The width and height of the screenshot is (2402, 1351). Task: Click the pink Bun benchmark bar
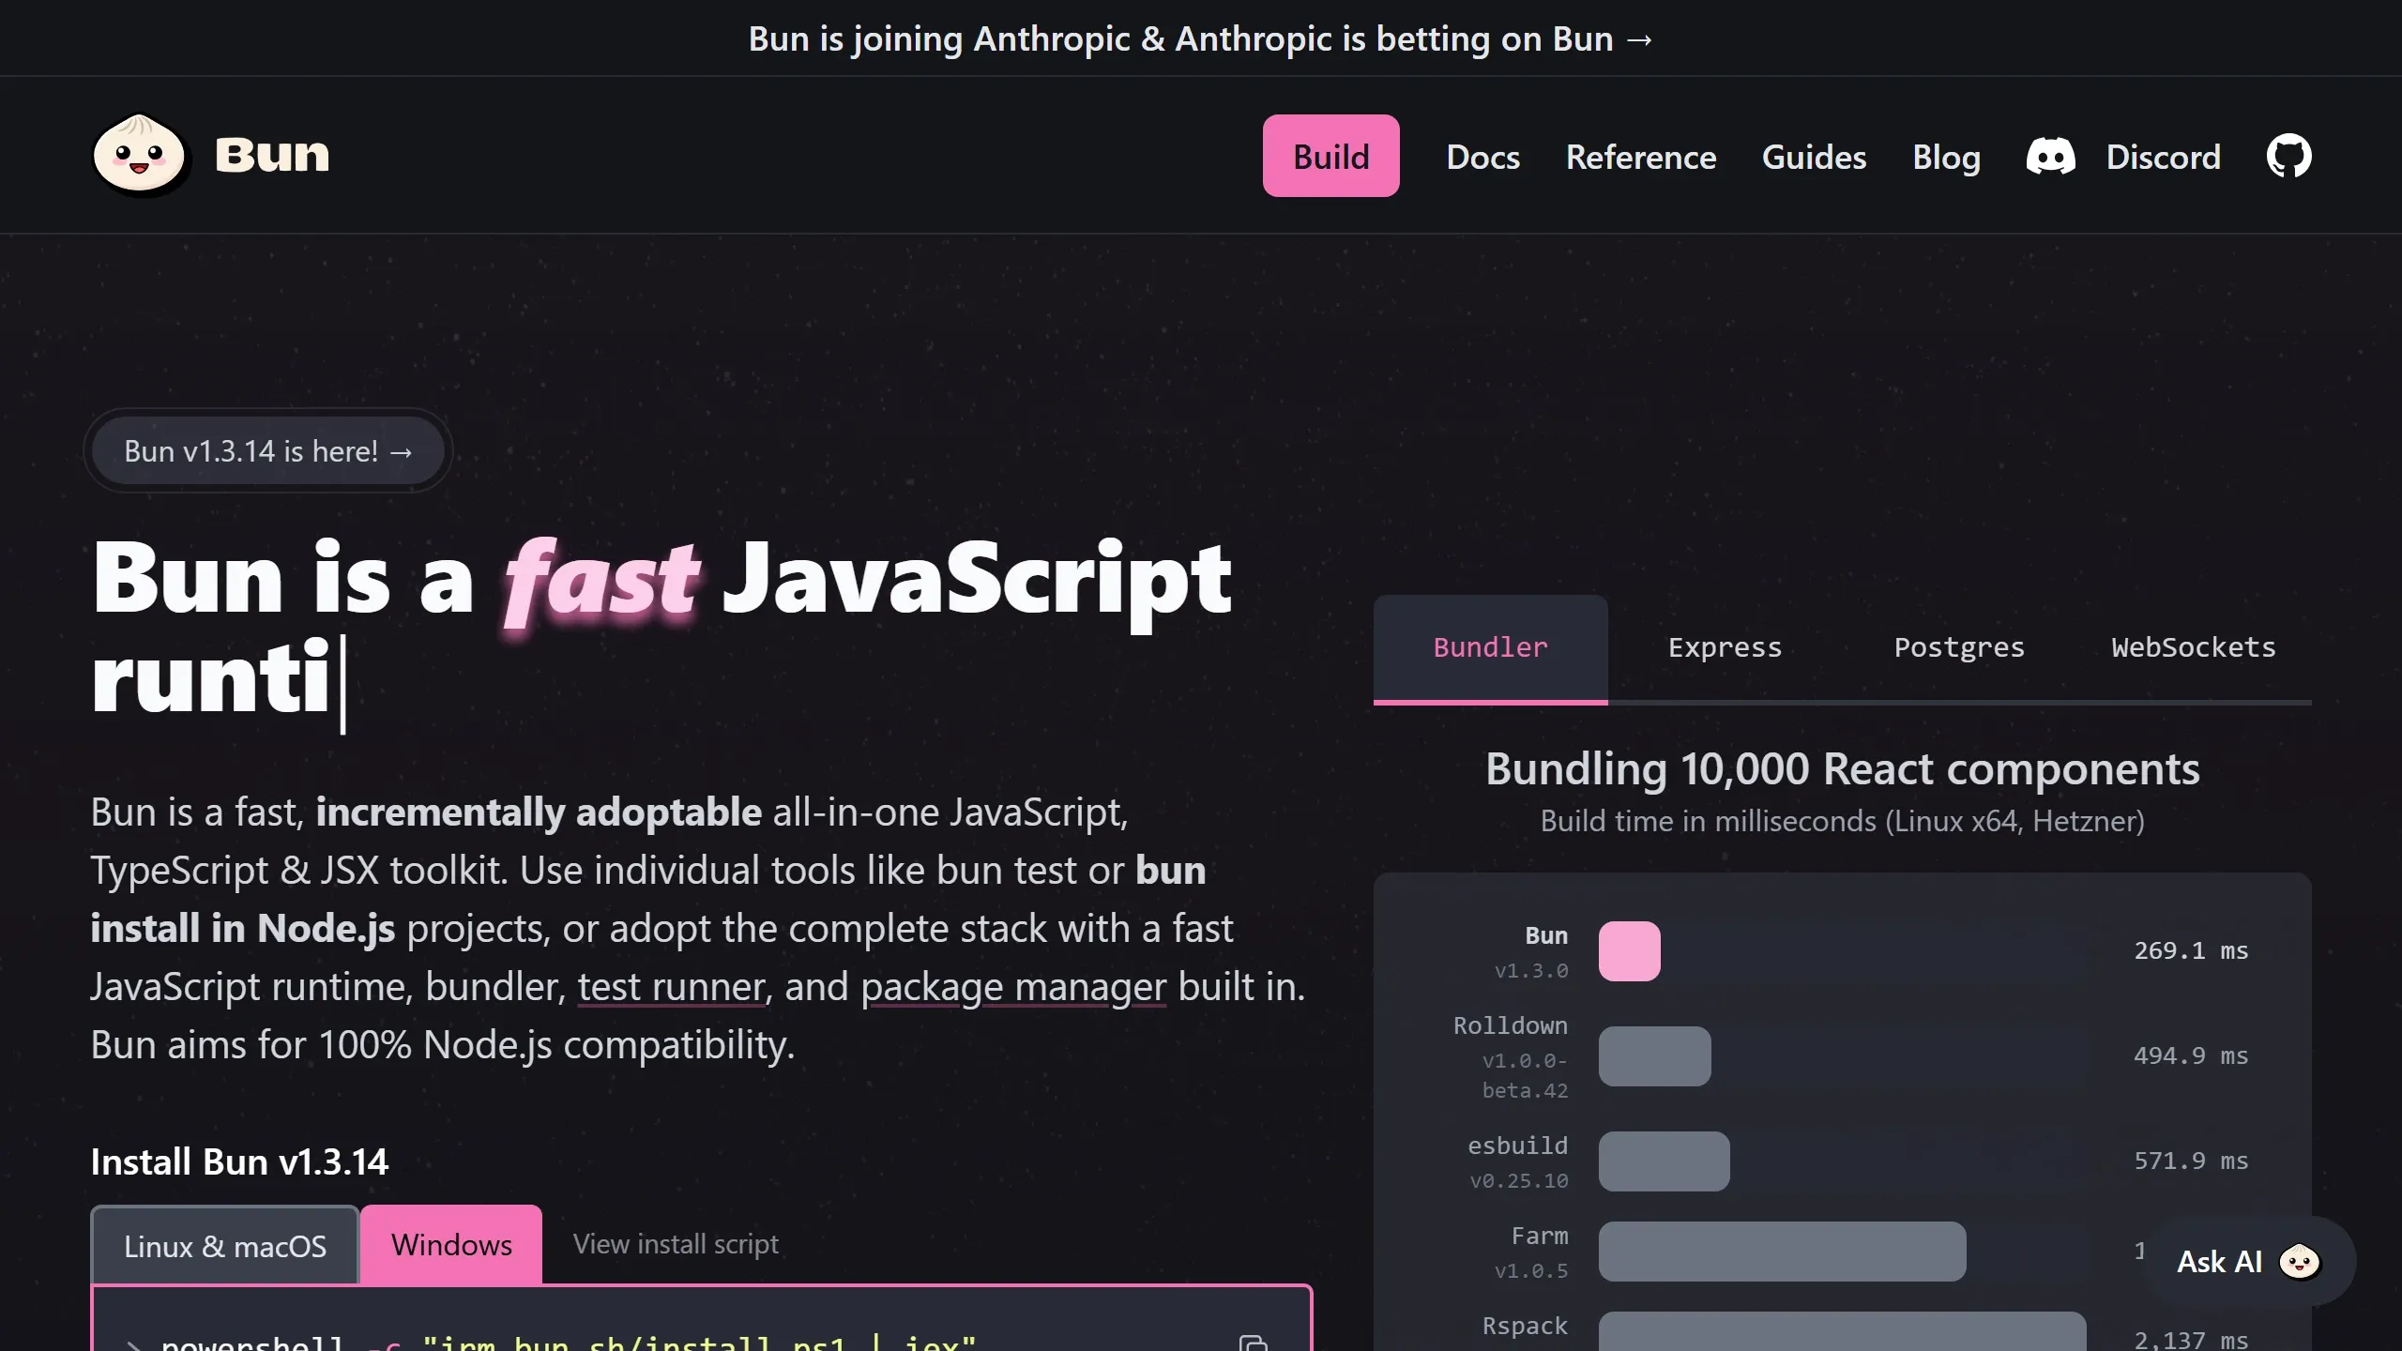pos(1630,951)
